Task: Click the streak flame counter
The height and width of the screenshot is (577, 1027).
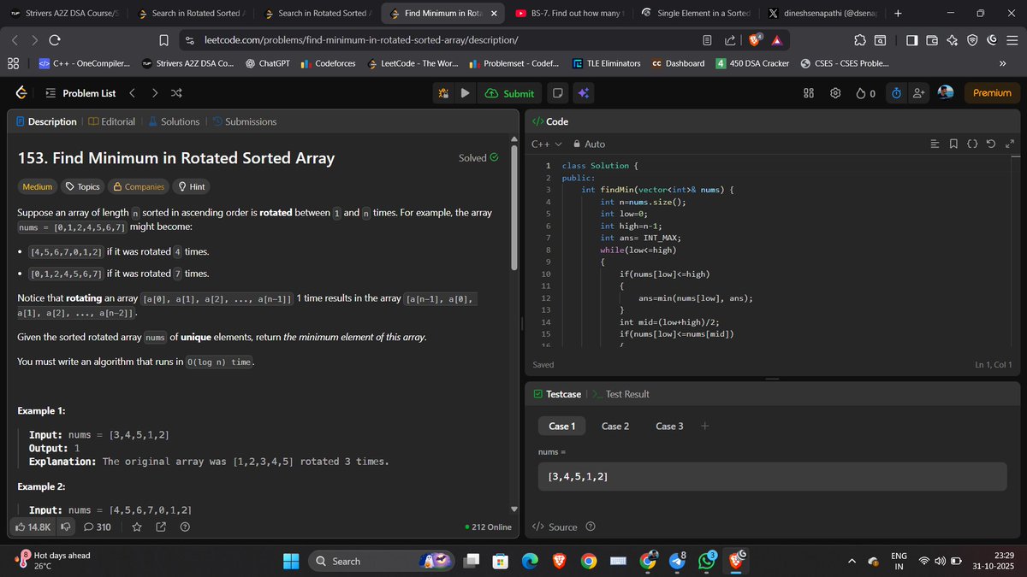Action: click(865, 93)
